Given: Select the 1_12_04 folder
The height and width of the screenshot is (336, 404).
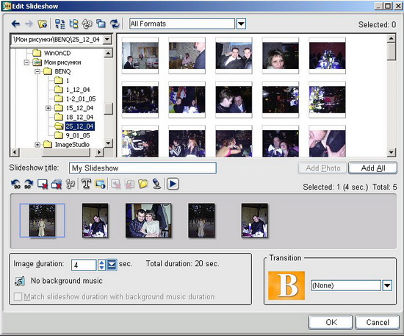Looking at the screenshot, I should point(78,90).
